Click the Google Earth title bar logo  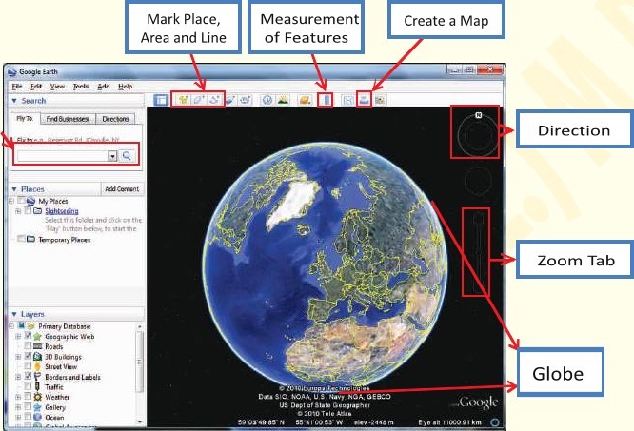[11, 72]
